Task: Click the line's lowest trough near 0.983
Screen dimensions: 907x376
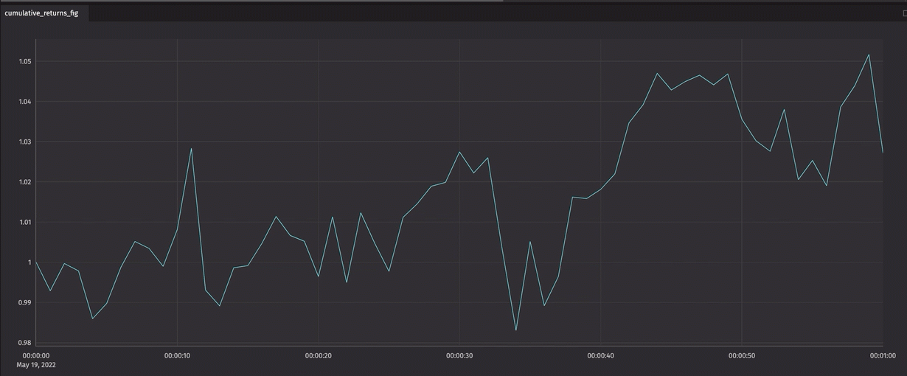Action: click(x=515, y=330)
